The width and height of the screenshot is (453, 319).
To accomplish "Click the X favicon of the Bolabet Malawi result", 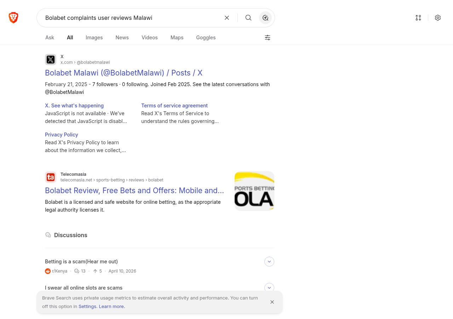I will [51, 60].
